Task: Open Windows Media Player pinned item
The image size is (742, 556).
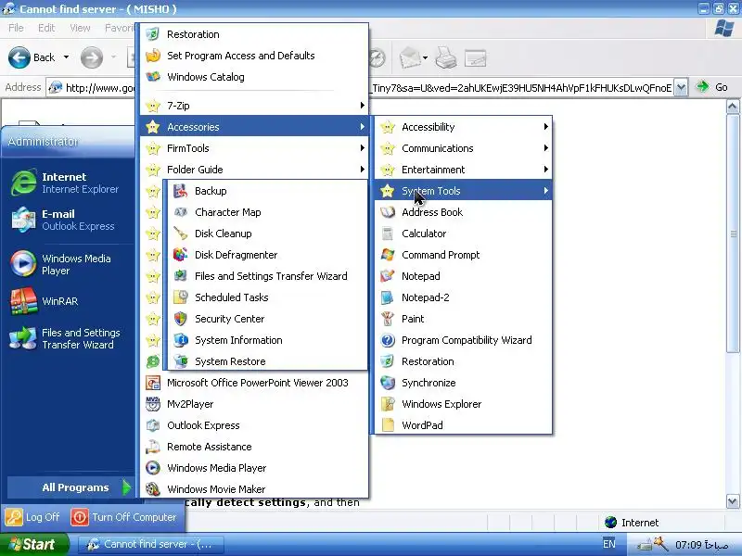Action: pos(67,264)
